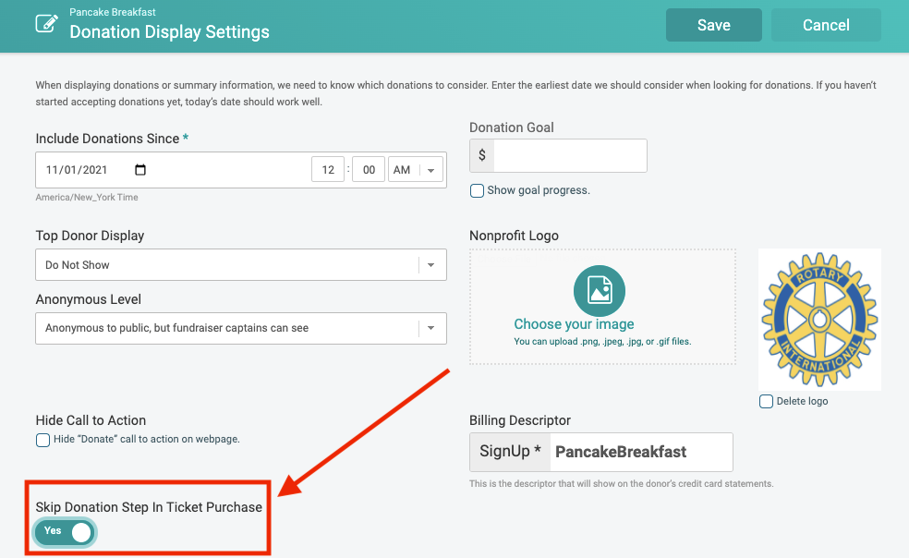Click the dollar sign prefix in Donation Goal
Image resolution: width=909 pixels, height=558 pixels.
(481, 155)
